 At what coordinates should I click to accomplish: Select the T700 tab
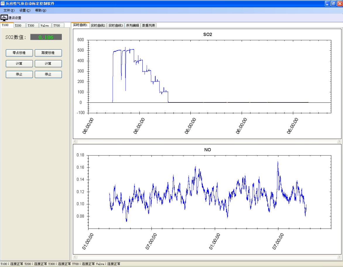57,25
